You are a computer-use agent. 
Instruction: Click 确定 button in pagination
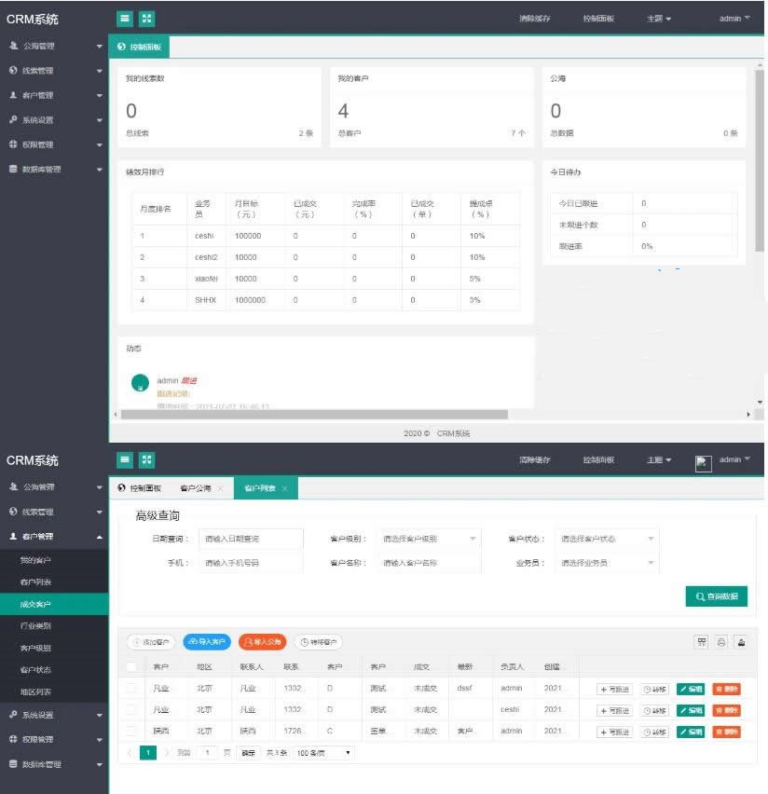pyautogui.click(x=248, y=753)
